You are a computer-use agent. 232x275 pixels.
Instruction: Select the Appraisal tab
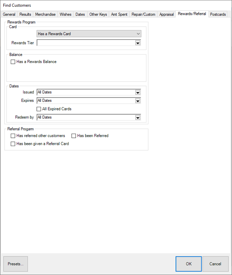[x=167, y=15]
